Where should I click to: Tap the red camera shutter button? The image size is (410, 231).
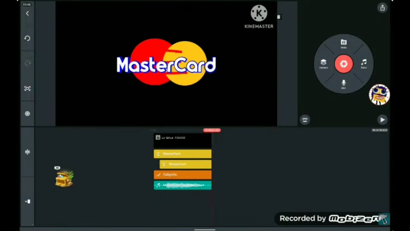pyautogui.click(x=344, y=64)
